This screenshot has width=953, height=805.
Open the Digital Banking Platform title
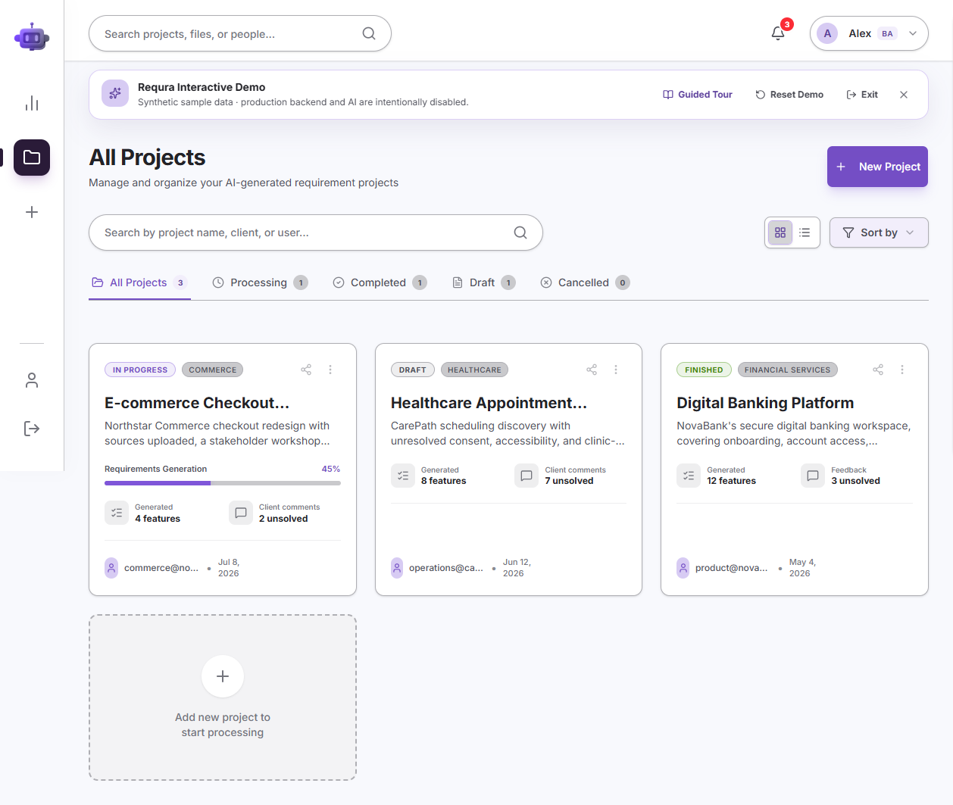click(x=765, y=403)
